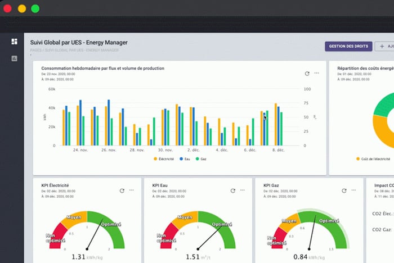
Task: Open the dashboard grid icon in sidebar
Action: (14, 42)
